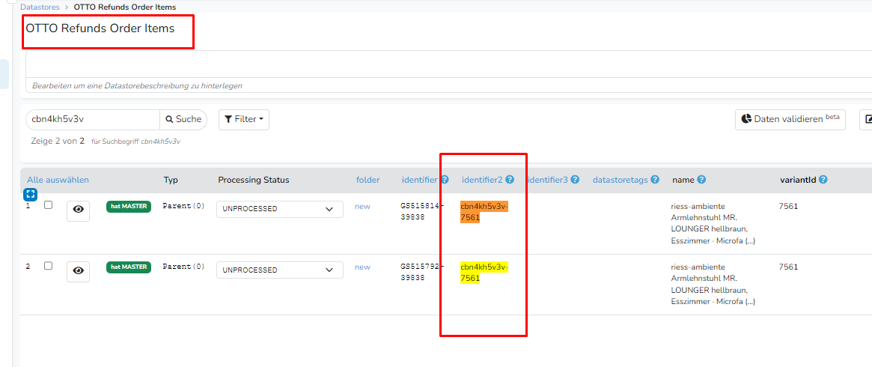
Task: Click the hat MASTER badge in row 1
Action: pyautogui.click(x=129, y=206)
